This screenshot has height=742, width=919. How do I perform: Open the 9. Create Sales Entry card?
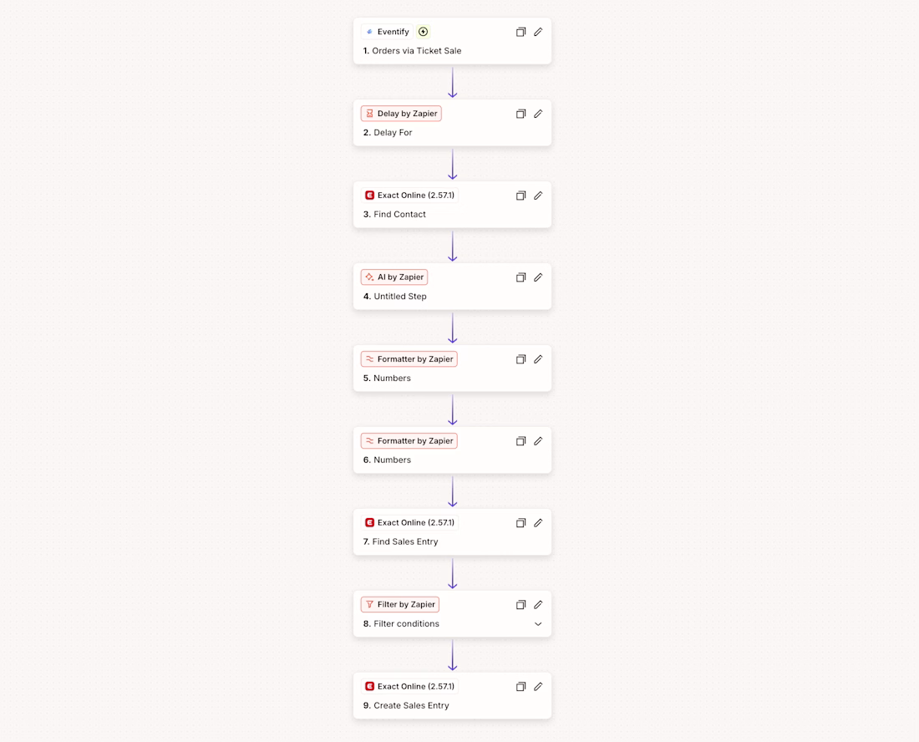tap(452, 696)
